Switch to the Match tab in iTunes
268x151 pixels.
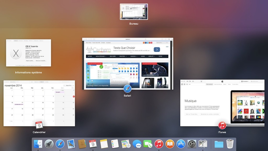(x=225, y=84)
